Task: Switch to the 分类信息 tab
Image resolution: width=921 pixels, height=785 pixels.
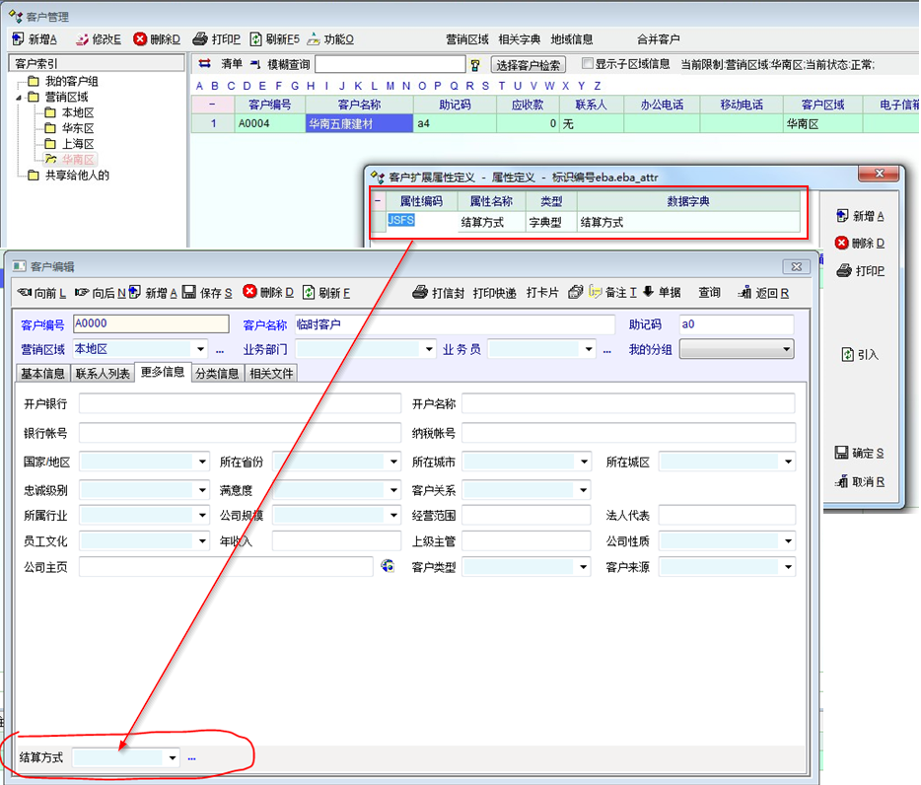Action: point(217,373)
